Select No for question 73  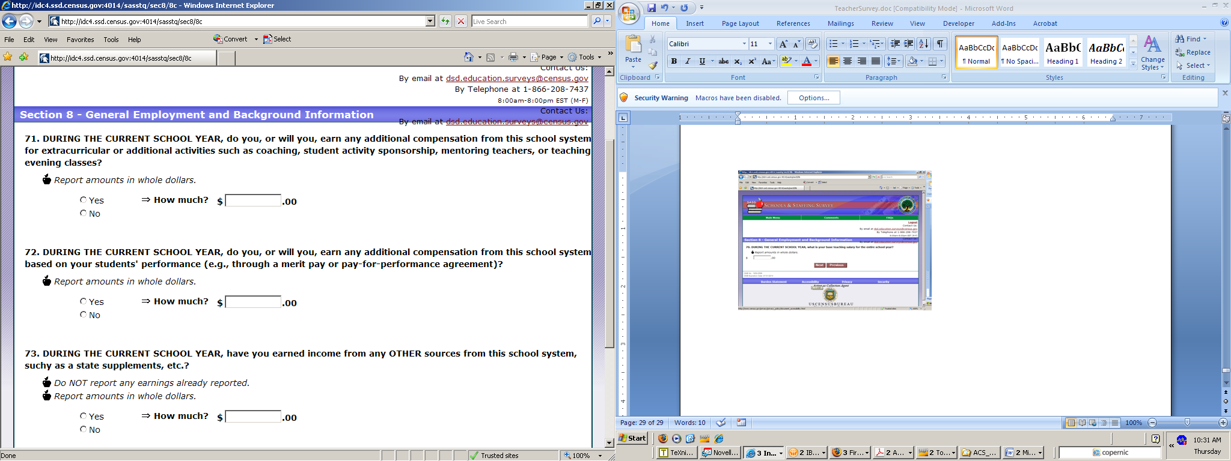click(83, 429)
